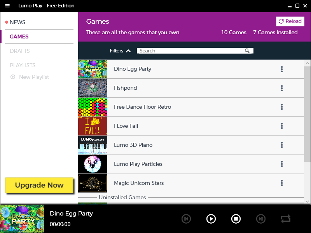Screen dimensions: 311x233
Task: Skip to previous game in player bar
Action: [x=186, y=219]
